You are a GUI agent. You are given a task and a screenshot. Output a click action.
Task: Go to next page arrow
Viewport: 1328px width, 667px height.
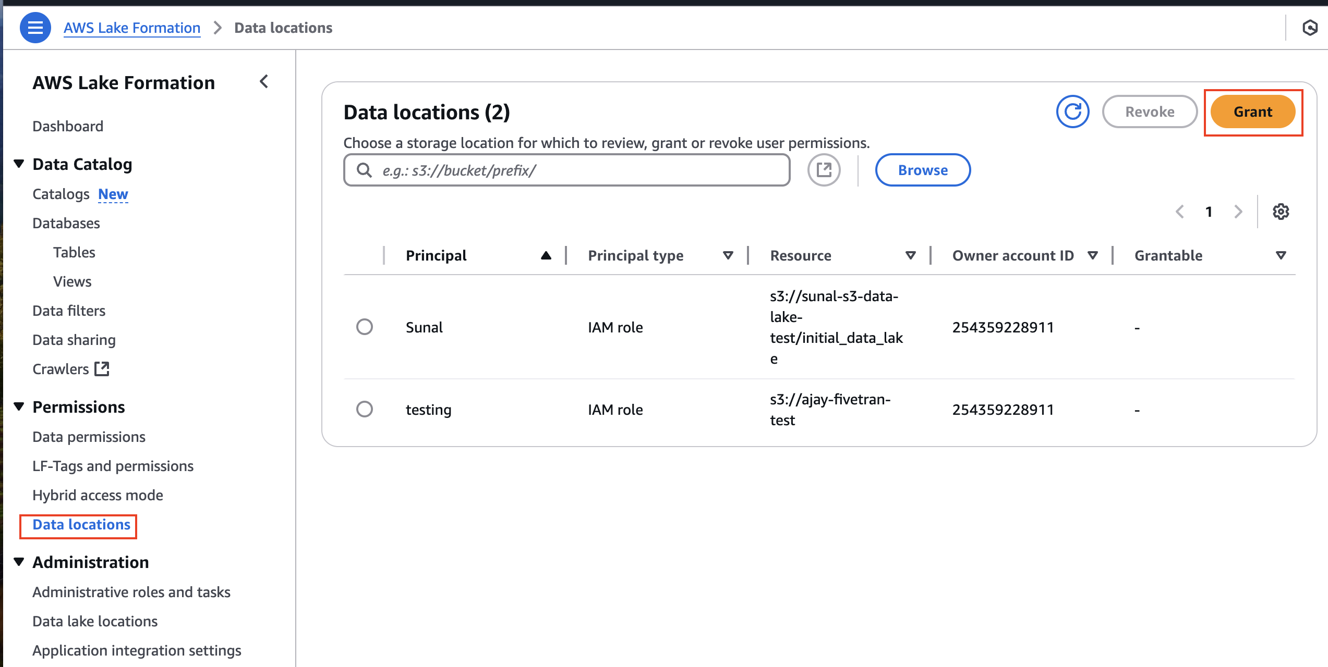1238,212
